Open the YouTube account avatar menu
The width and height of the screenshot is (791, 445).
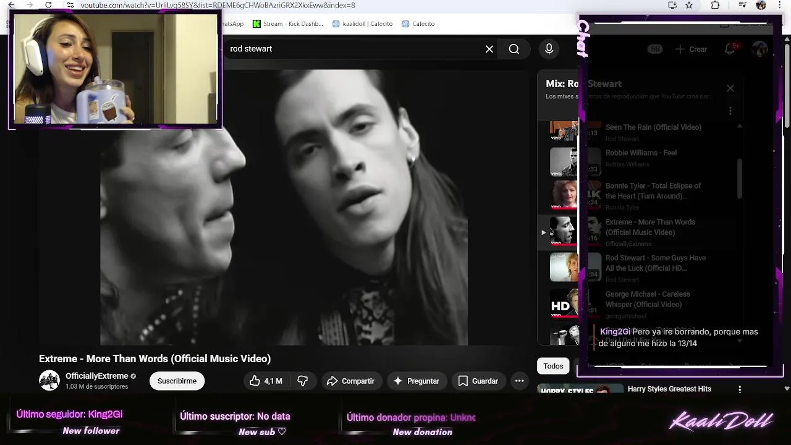(x=759, y=49)
